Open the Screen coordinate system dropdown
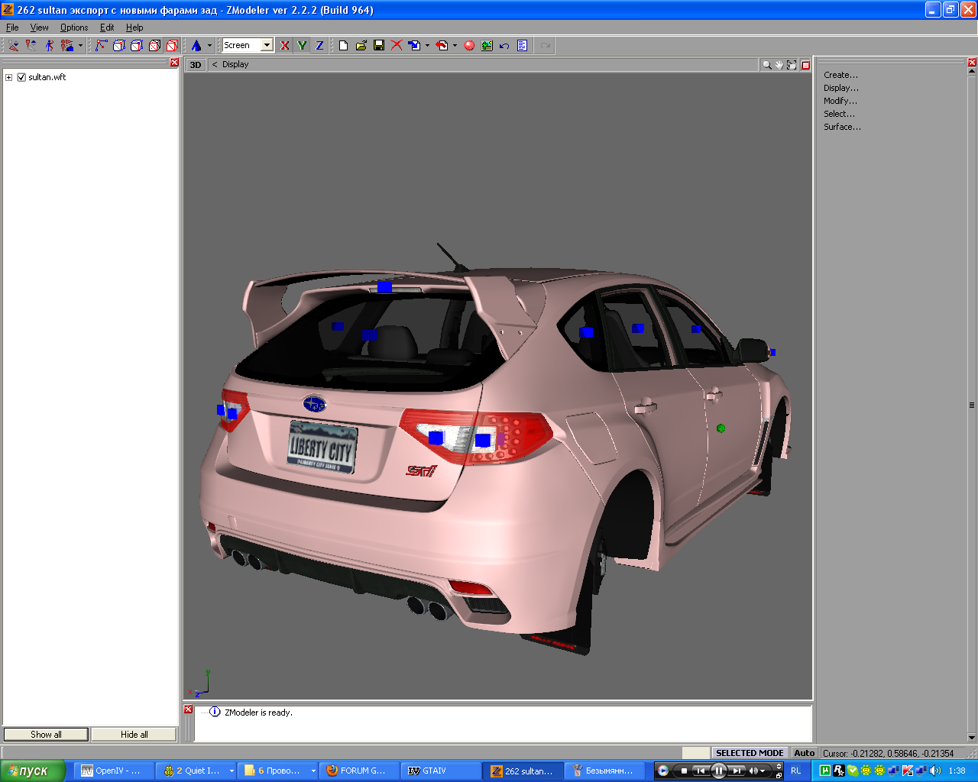 point(267,46)
